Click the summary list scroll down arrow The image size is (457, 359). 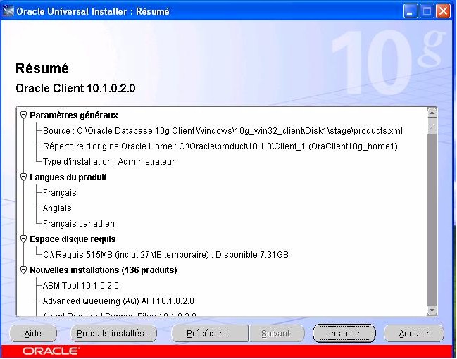[432, 310]
